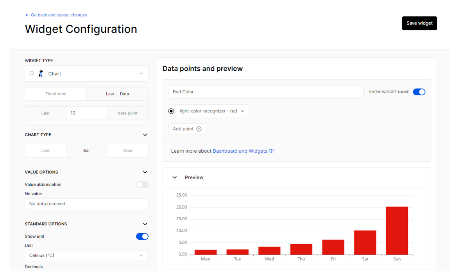Choose Bar chart type
The width and height of the screenshot is (464, 273).
[86, 150]
